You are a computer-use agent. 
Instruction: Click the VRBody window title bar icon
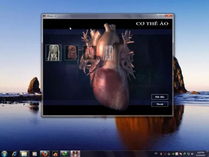click(44, 16)
